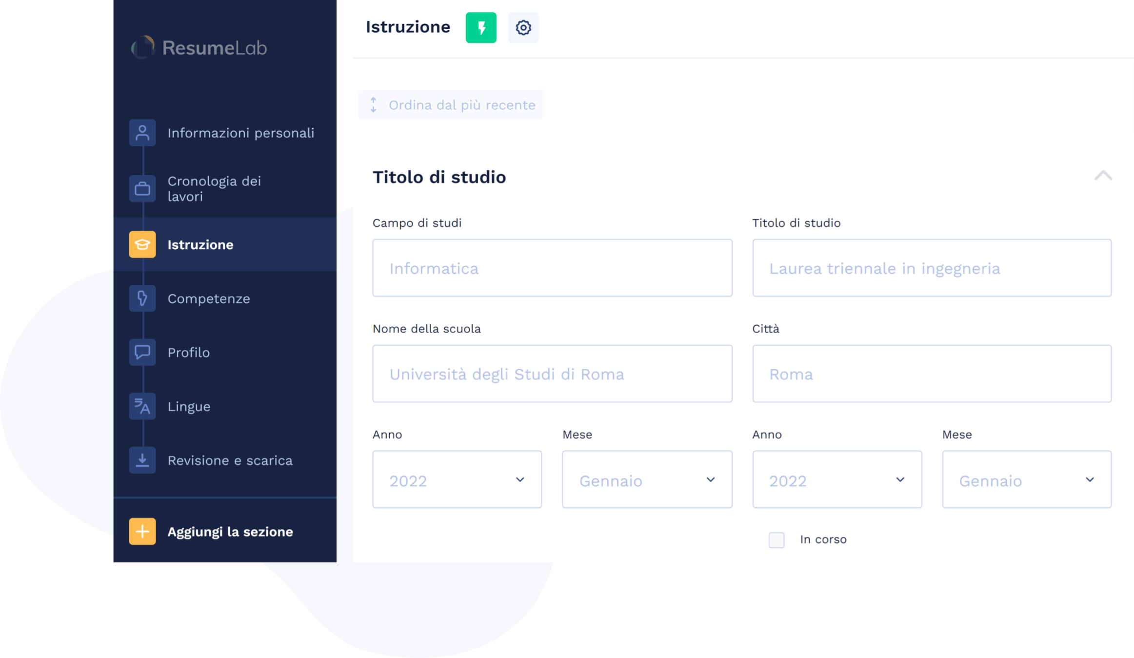Click the Informazioni personali sidebar icon

tap(141, 132)
